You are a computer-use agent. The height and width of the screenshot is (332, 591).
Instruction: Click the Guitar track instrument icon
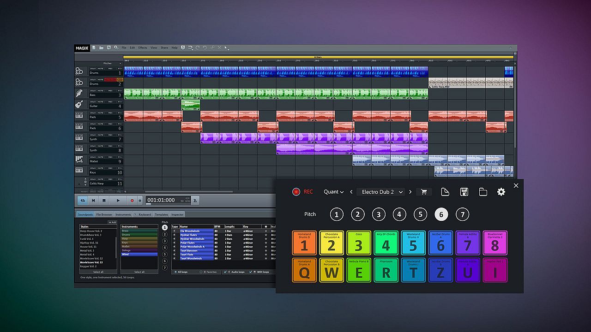pos(79,104)
